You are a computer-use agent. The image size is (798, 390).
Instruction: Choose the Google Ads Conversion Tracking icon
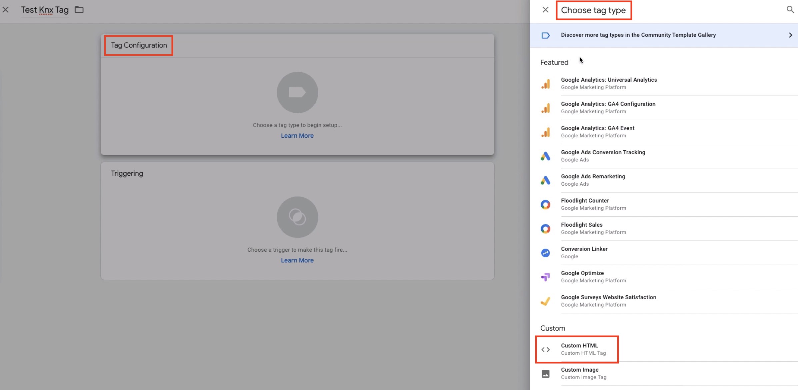[545, 156]
